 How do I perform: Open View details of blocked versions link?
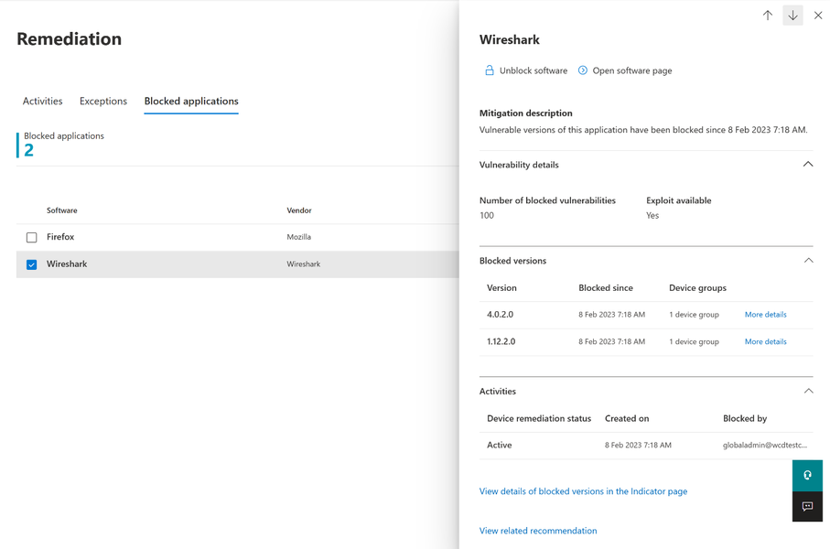click(x=583, y=491)
